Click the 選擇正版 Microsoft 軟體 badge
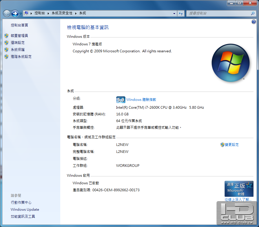Screen dimensions: 259x227 pyautogui.click(x=239, y=189)
